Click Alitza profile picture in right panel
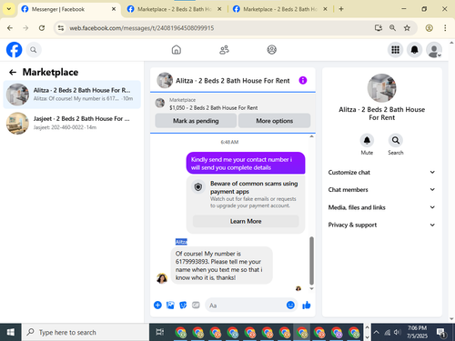 381,88
